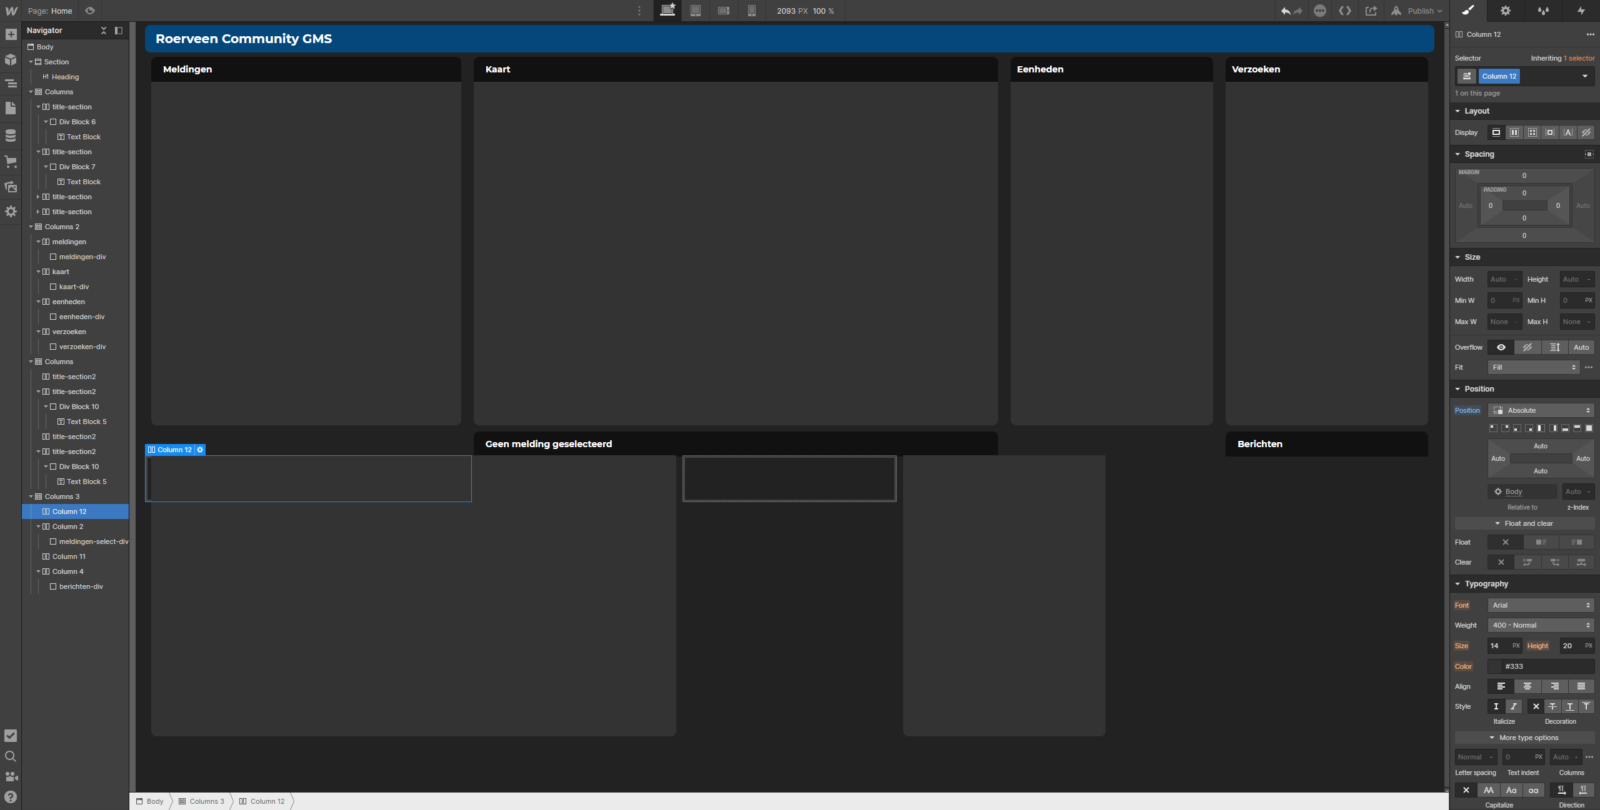Screen dimensions: 1600x810
Task: Select berichten-div in Navigator
Action: pyautogui.click(x=81, y=586)
